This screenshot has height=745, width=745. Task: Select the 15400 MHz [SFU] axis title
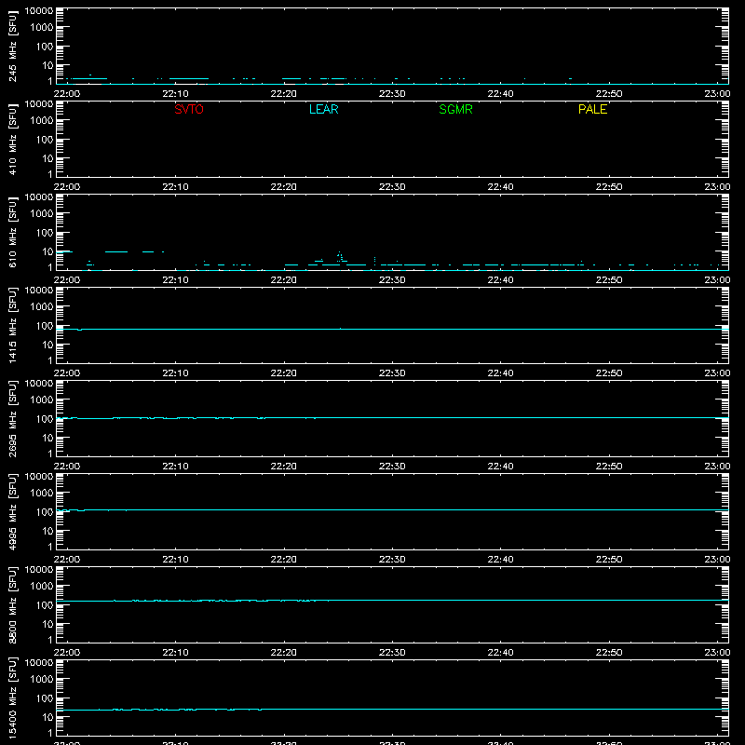coord(12,698)
